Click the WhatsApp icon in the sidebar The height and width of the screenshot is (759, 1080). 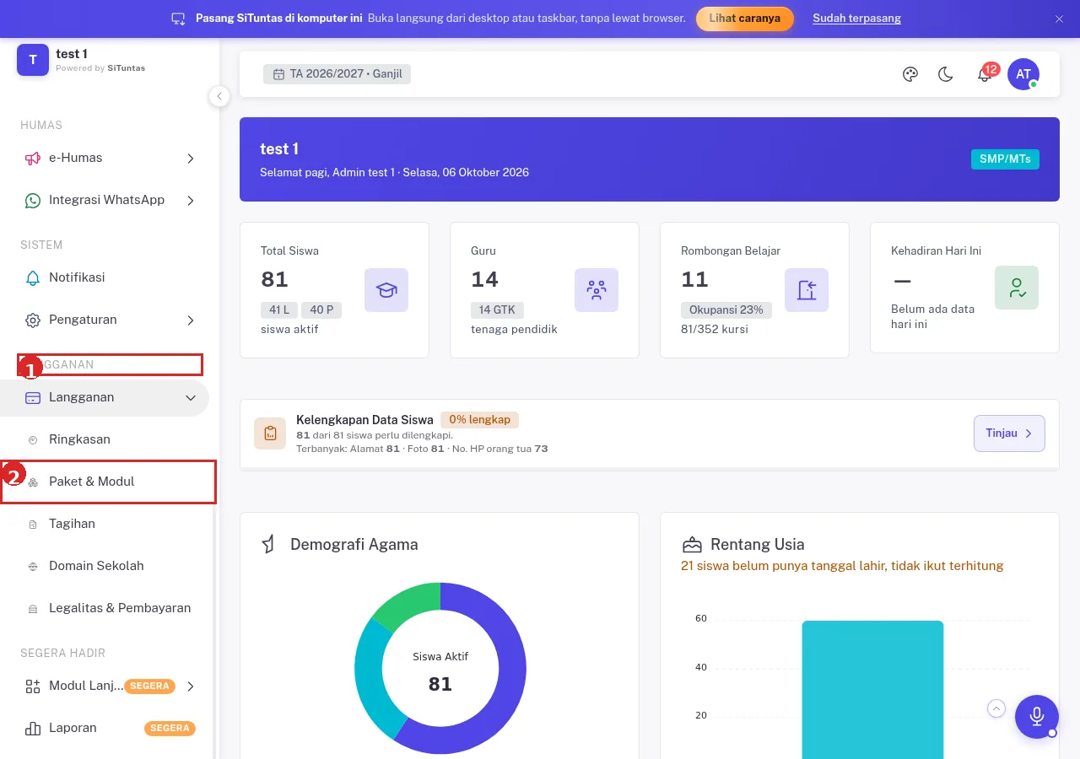33,200
